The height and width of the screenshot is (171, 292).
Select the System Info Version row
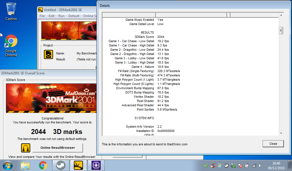tap(144, 127)
